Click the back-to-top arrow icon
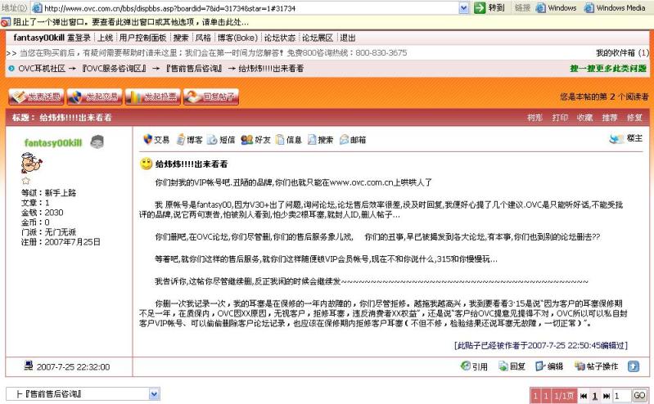The width and height of the screenshot is (654, 404). pyautogui.click(x=634, y=366)
